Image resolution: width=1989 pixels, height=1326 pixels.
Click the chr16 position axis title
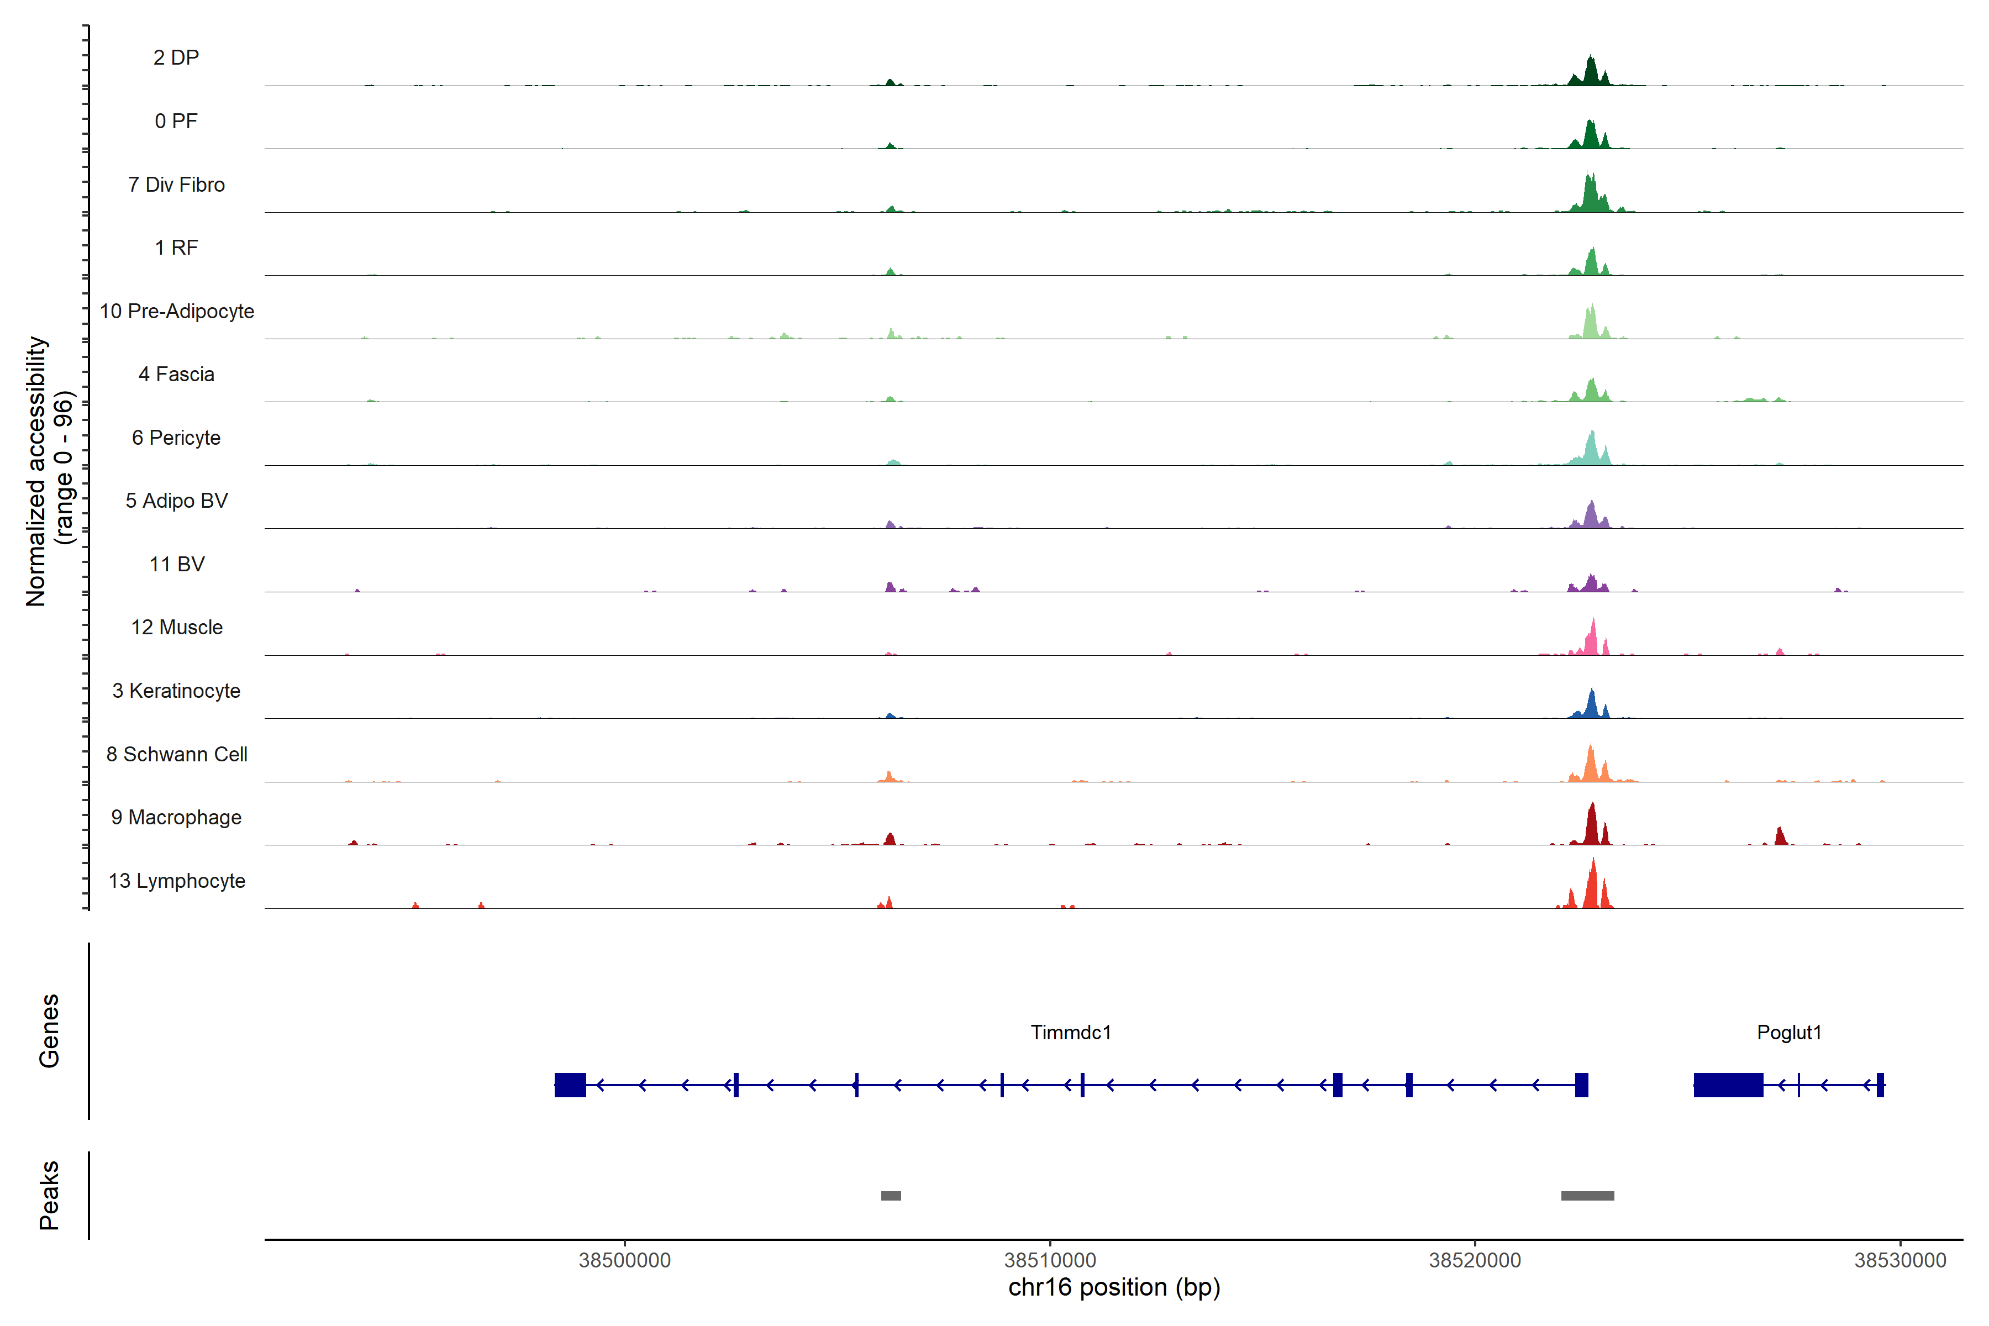[1114, 1287]
